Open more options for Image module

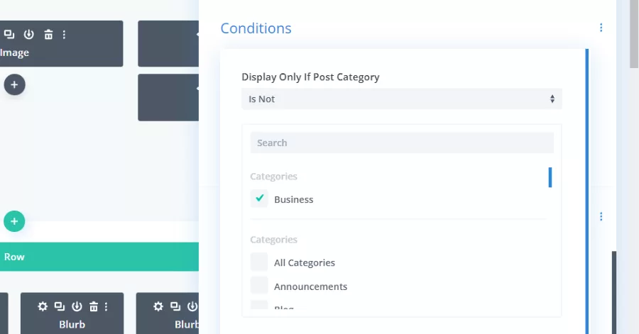pos(64,35)
